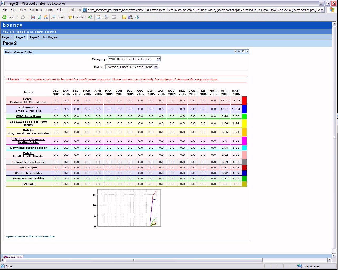Print the page using the printer icon
The image size is (338, 270).
point(107,17)
